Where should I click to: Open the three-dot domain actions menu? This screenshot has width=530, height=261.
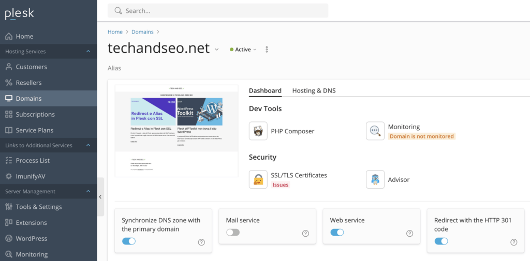(267, 49)
